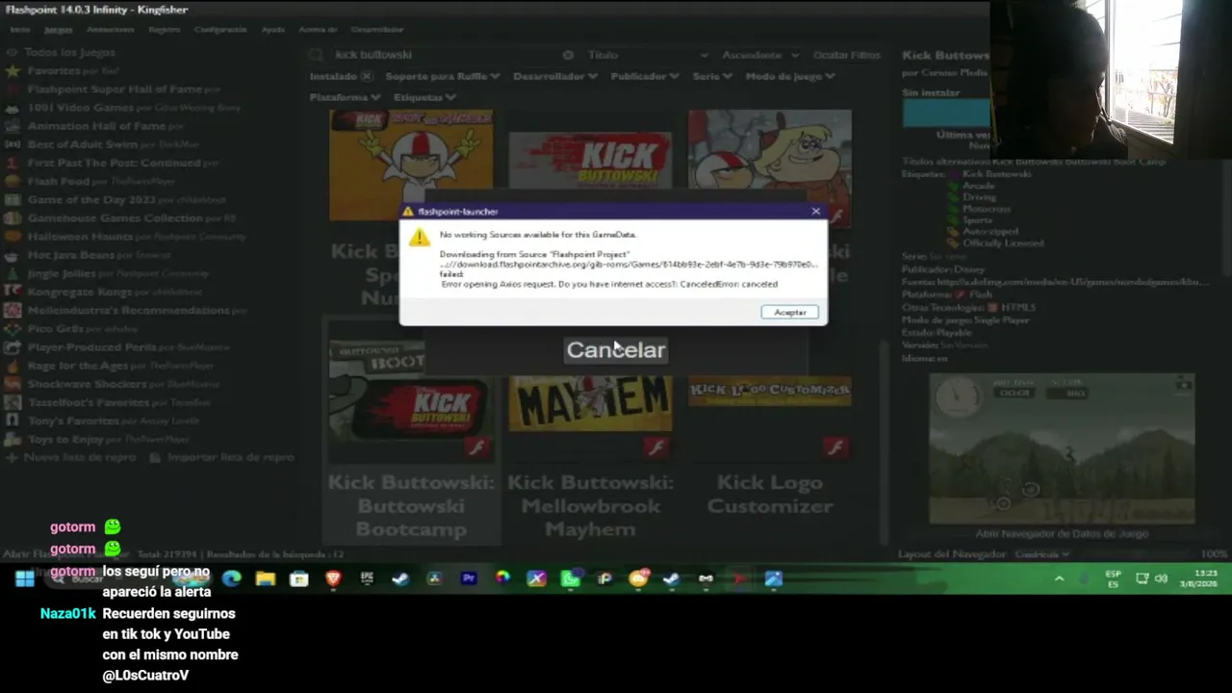
Task: Click Ocultar Filtros to hide filters
Action: point(846,55)
